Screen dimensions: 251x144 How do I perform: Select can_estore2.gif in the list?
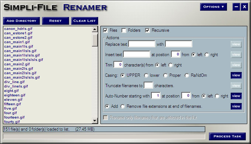click(x=18, y=38)
